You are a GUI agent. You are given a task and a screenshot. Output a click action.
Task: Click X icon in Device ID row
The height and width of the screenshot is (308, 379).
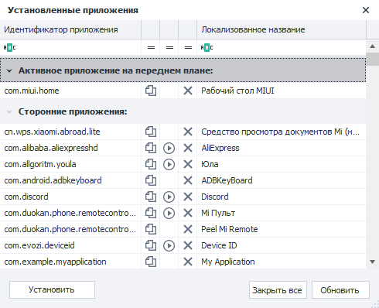188,245
